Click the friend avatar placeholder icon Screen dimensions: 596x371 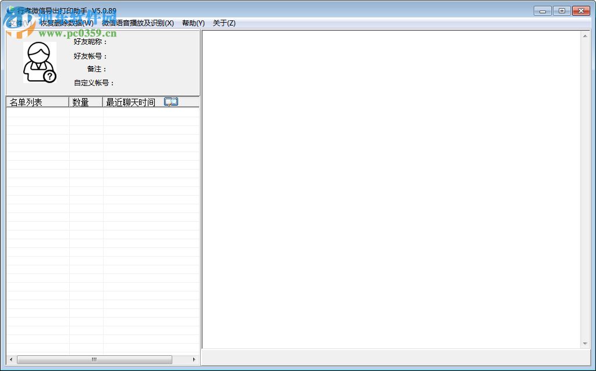click(40, 62)
